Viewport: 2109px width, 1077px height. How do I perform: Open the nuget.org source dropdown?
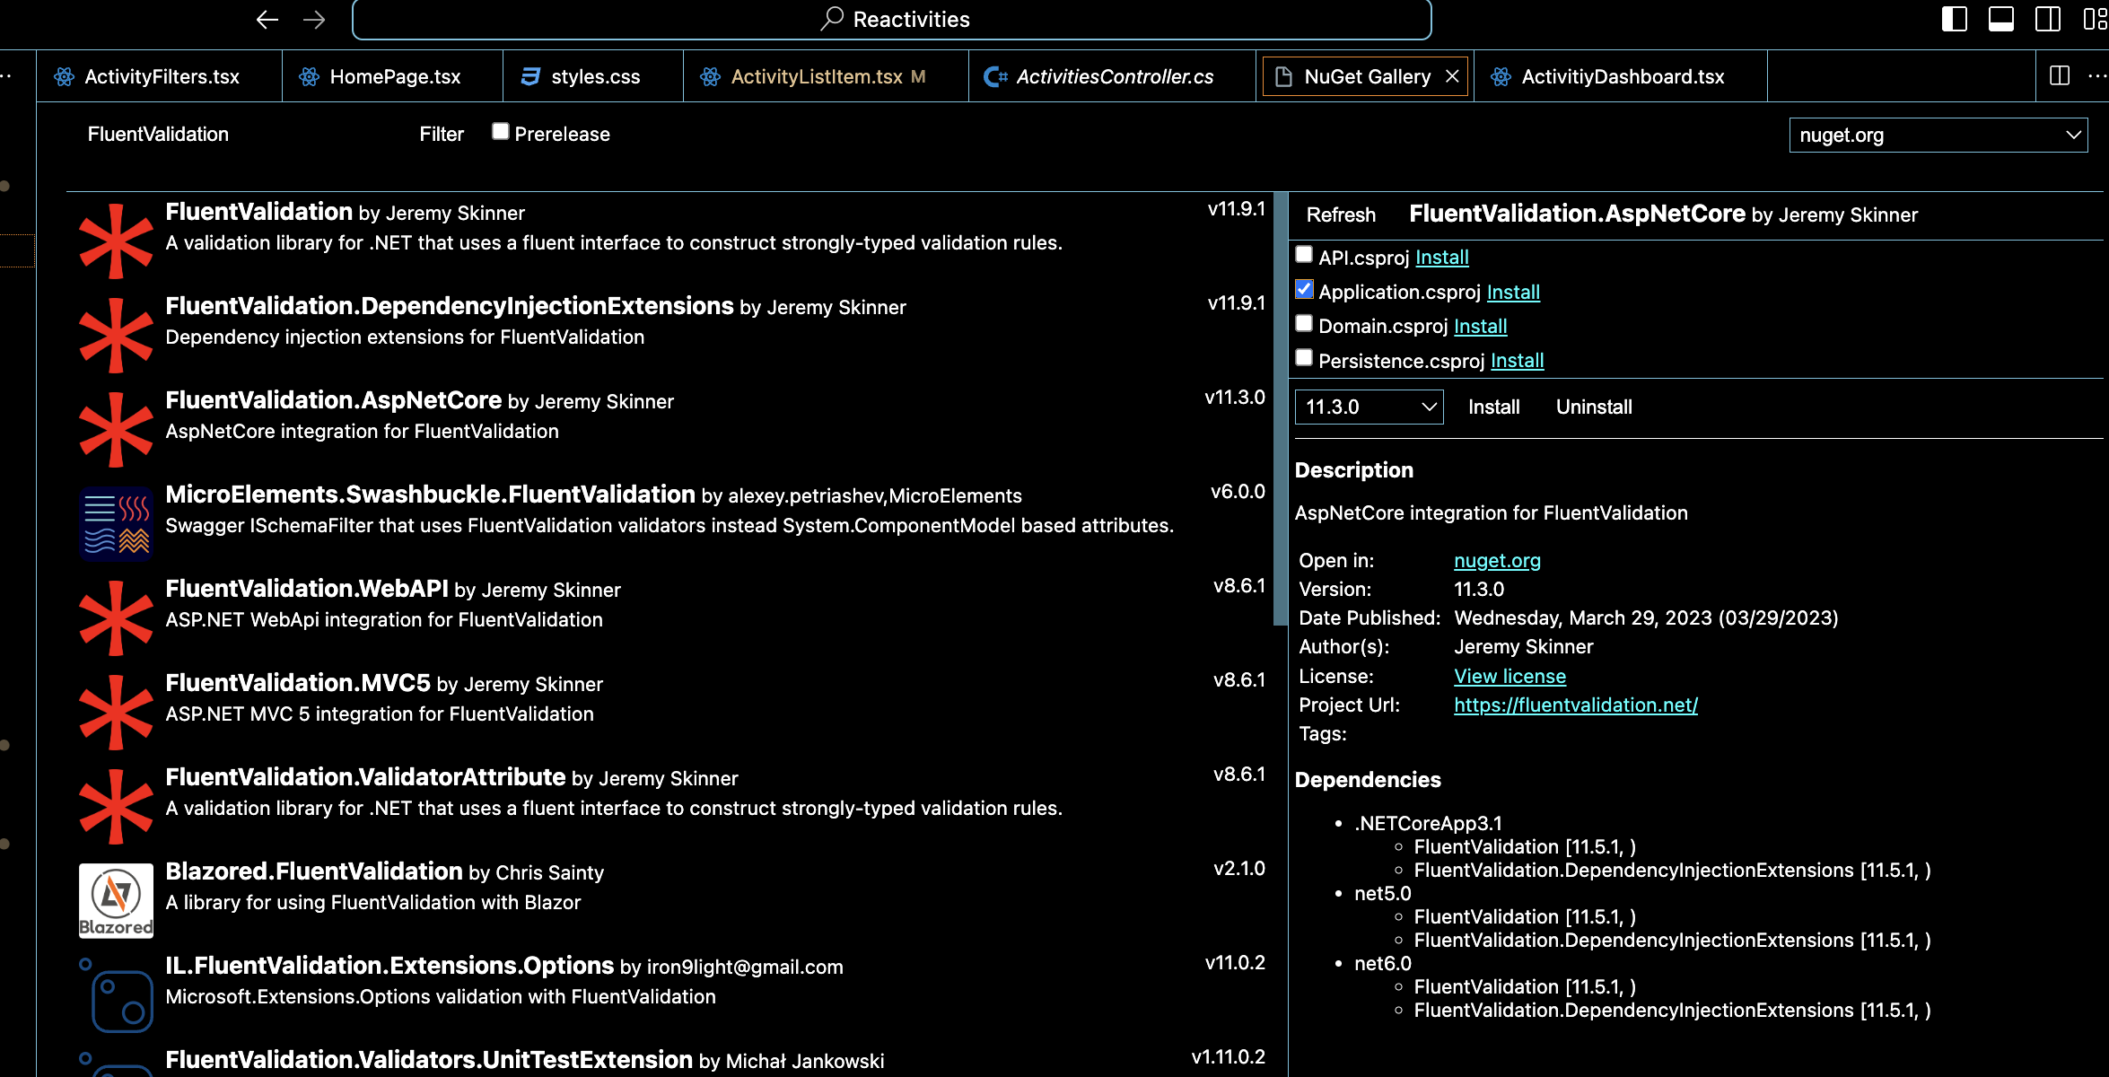(x=1938, y=135)
